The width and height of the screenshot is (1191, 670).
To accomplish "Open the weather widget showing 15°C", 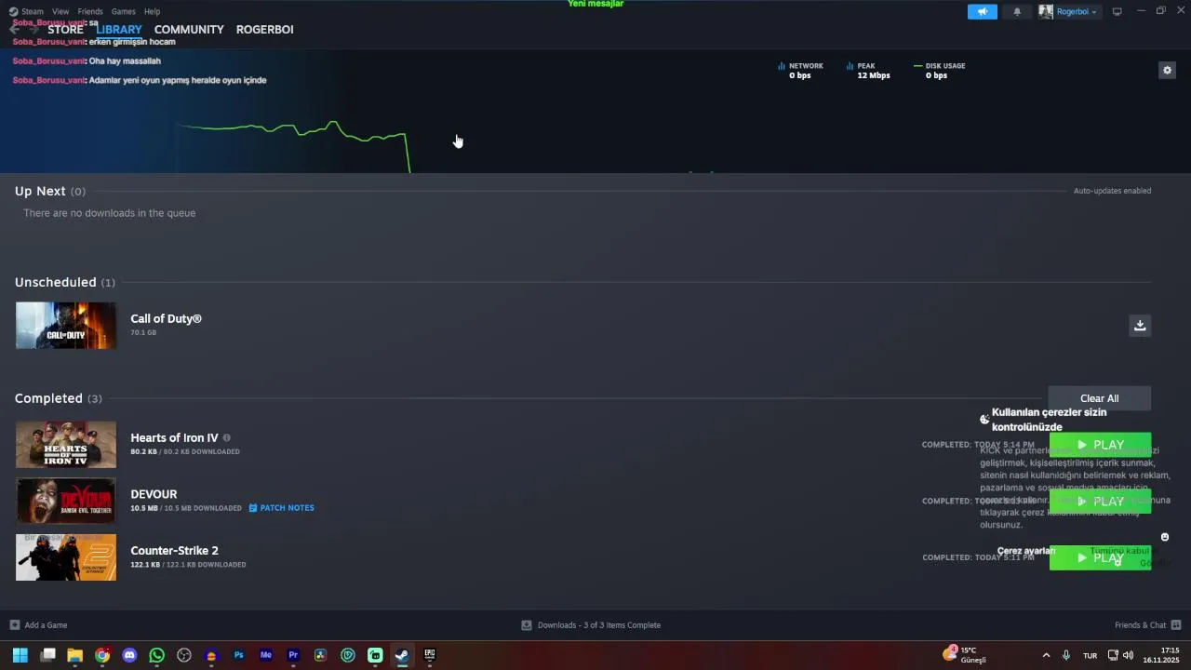I will click(964, 655).
